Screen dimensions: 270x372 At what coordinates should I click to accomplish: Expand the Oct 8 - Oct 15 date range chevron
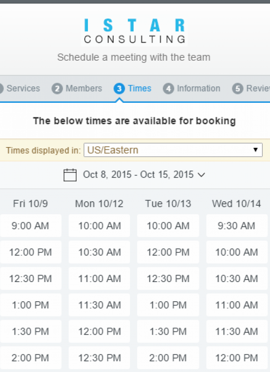click(x=201, y=175)
